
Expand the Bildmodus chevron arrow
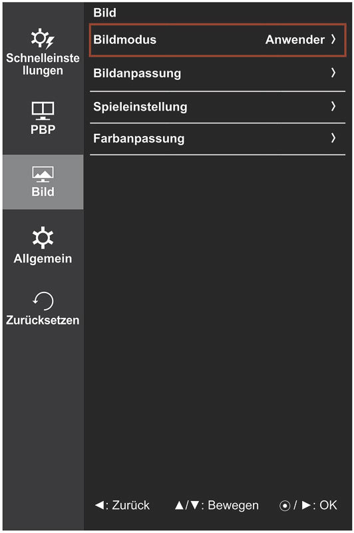[333, 39]
